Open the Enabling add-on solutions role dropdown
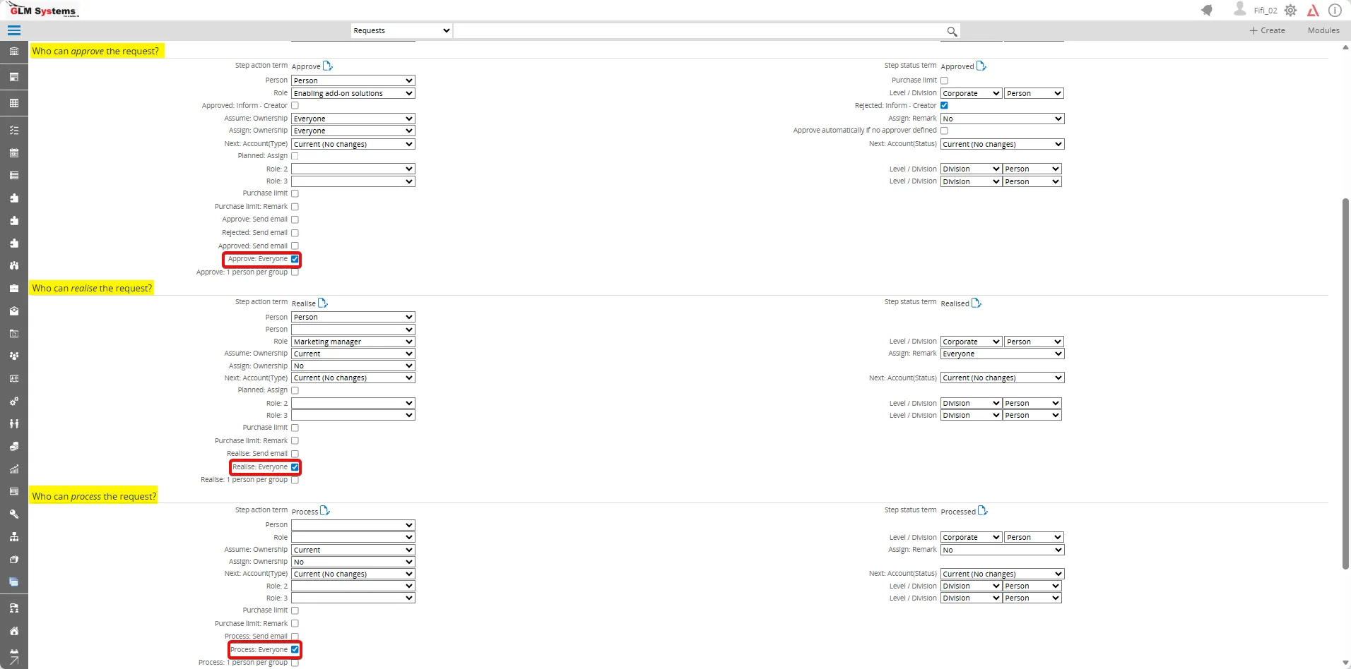 click(353, 93)
